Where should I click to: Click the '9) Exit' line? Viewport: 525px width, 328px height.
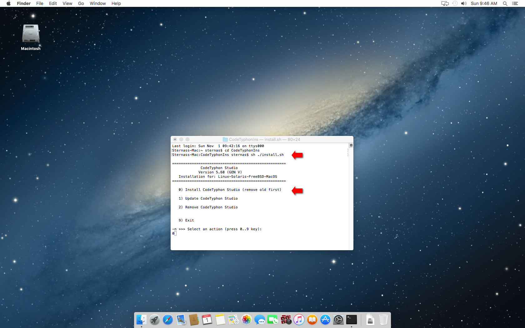186,220
